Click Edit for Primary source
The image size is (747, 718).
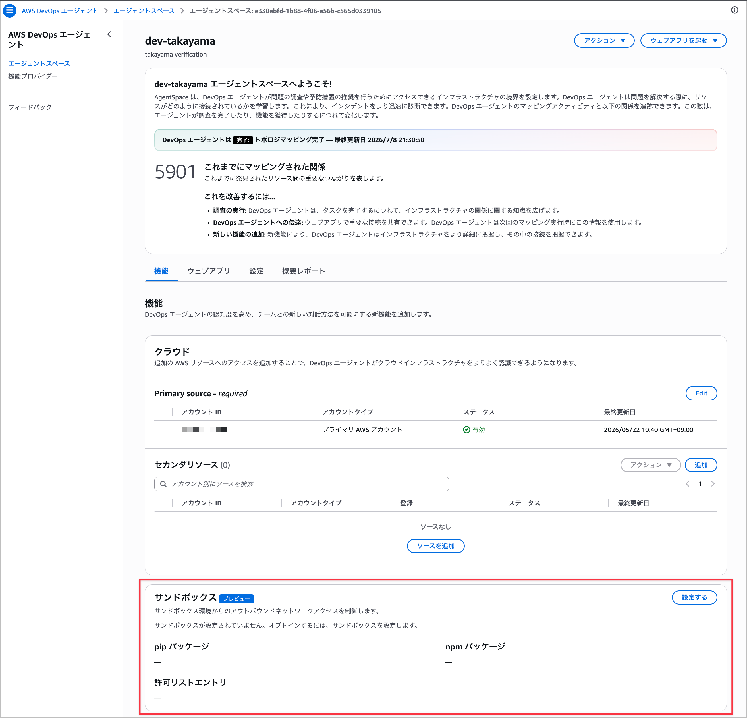click(701, 393)
